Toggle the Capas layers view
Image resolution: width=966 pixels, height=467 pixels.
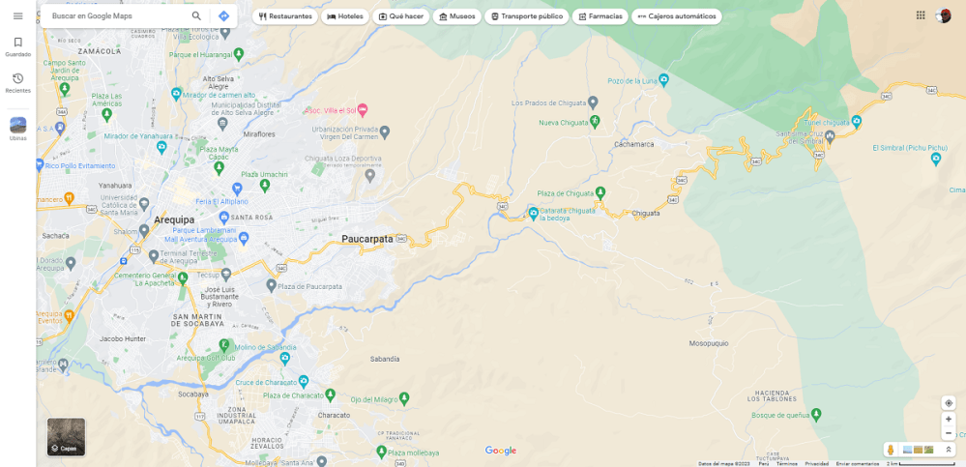coord(67,437)
